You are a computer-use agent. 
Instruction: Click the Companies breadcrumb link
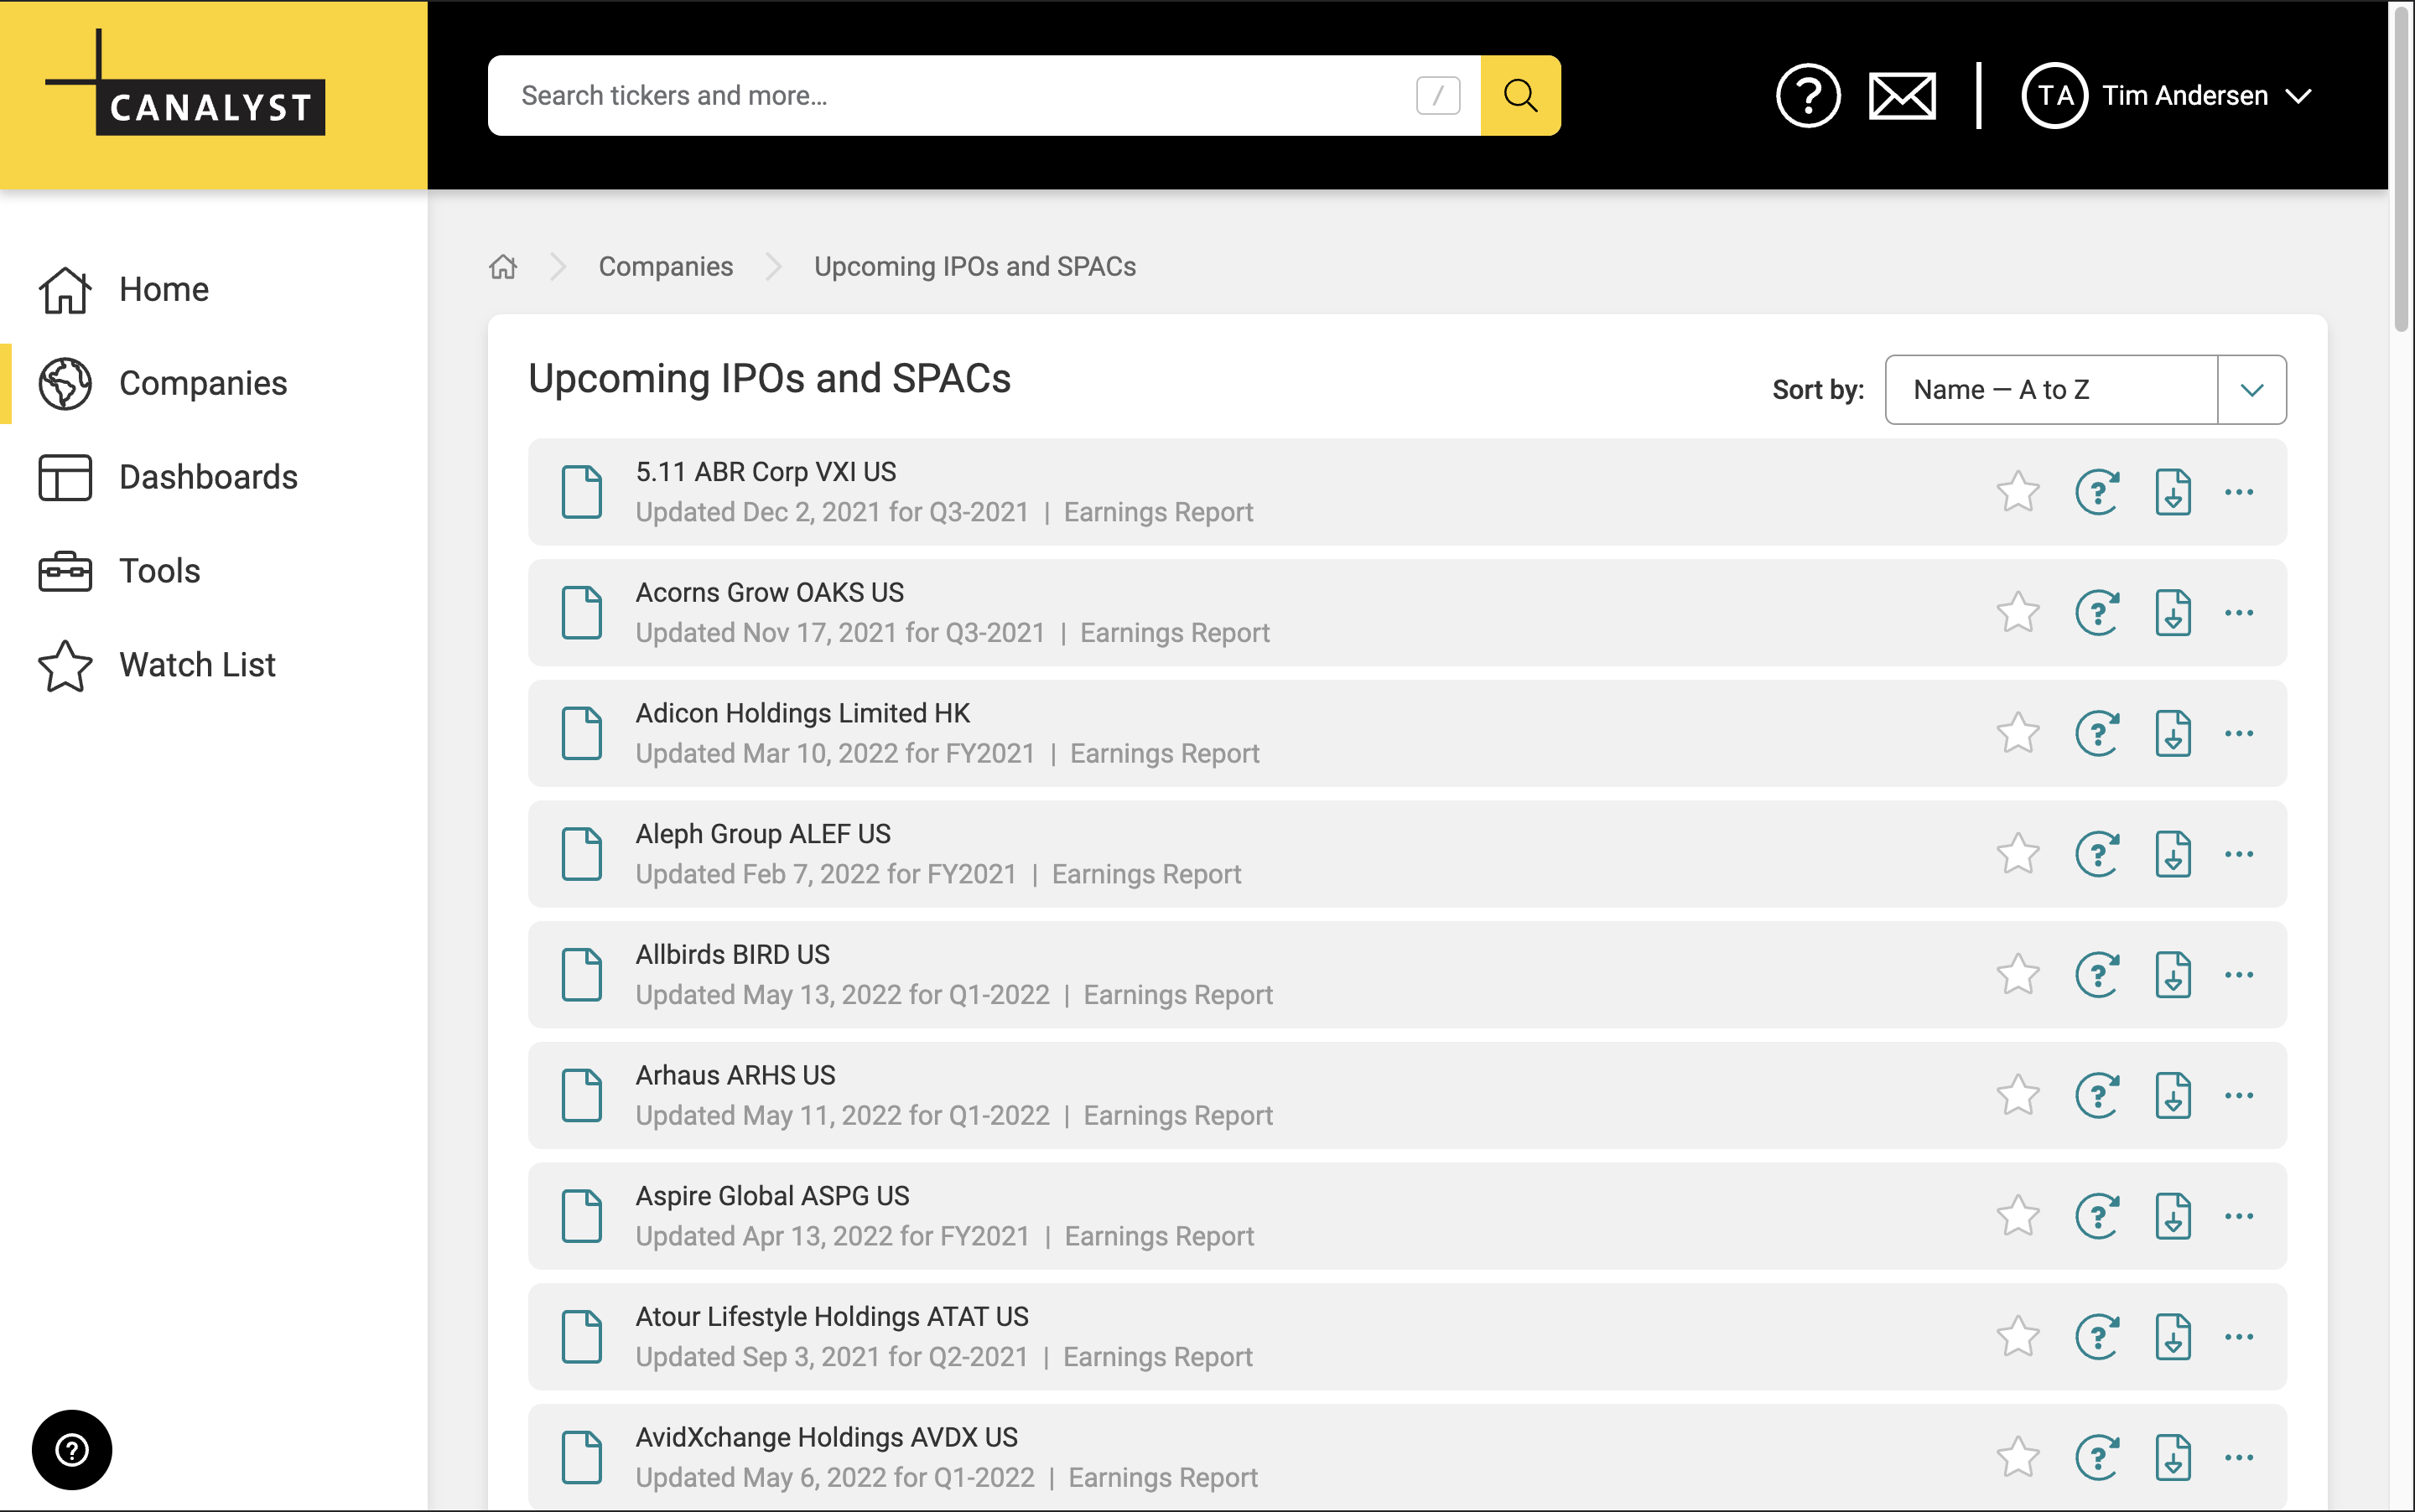point(665,267)
